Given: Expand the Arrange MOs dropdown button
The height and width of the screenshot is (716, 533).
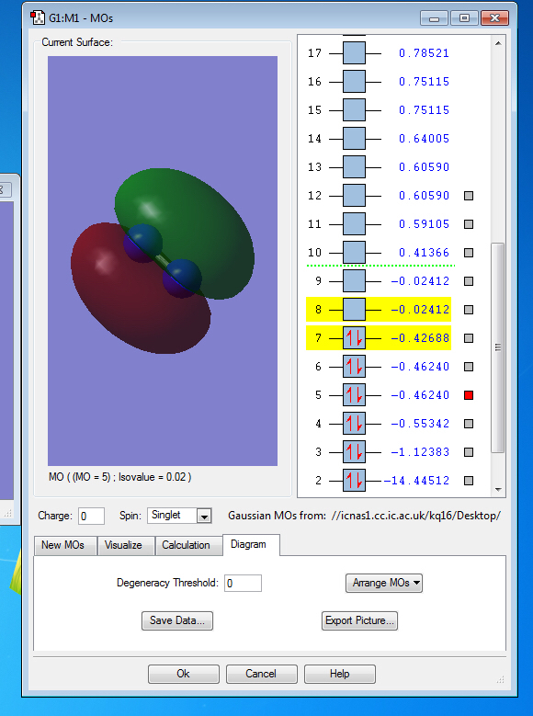Looking at the screenshot, I should pos(384,583).
